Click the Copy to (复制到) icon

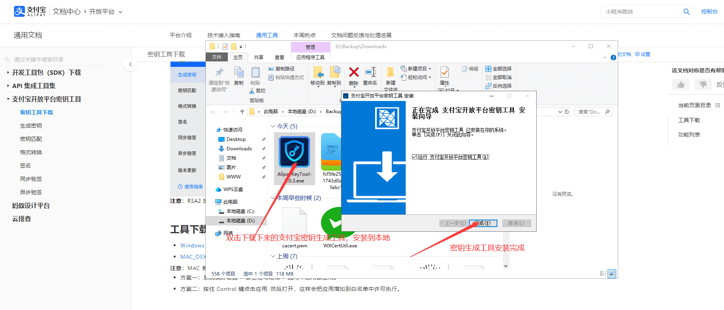click(334, 72)
